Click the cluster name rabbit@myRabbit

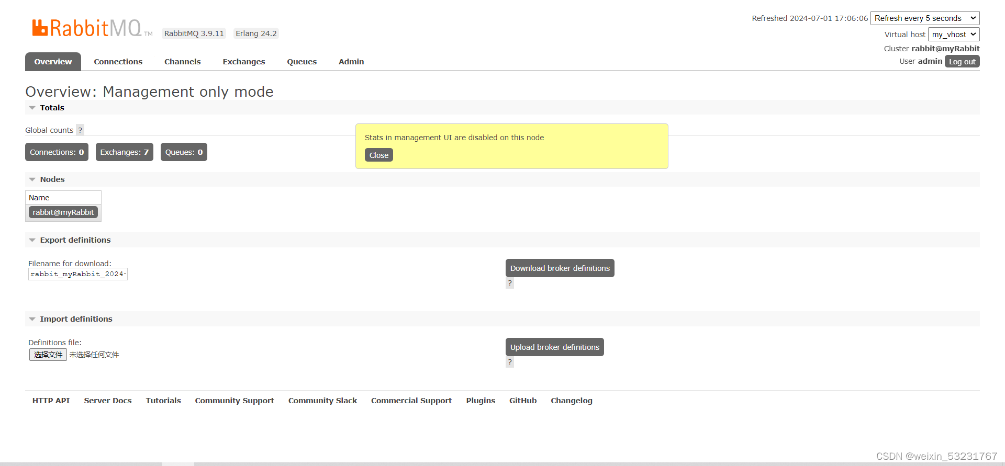pyautogui.click(x=945, y=49)
